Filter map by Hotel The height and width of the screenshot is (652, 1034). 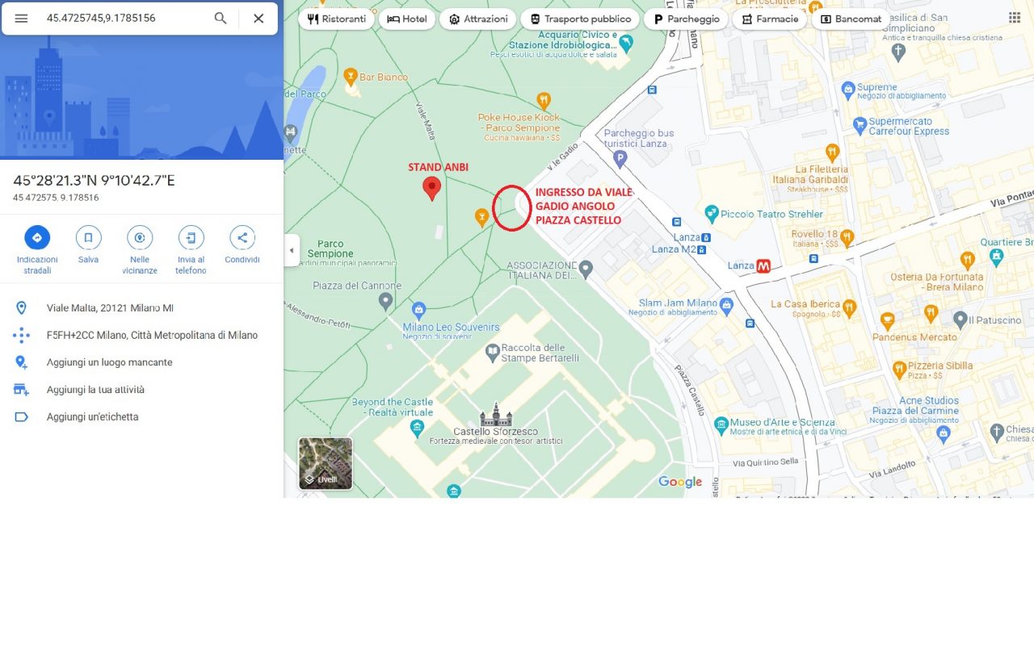(x=407, y=19)
